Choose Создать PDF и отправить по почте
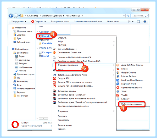 coord(75,82)
